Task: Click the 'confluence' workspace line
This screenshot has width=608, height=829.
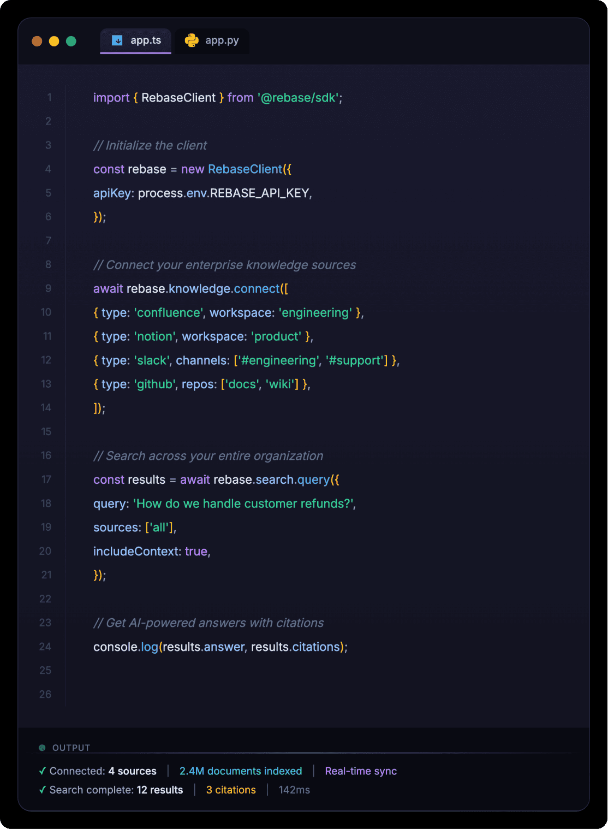Action: coord(229,313)
